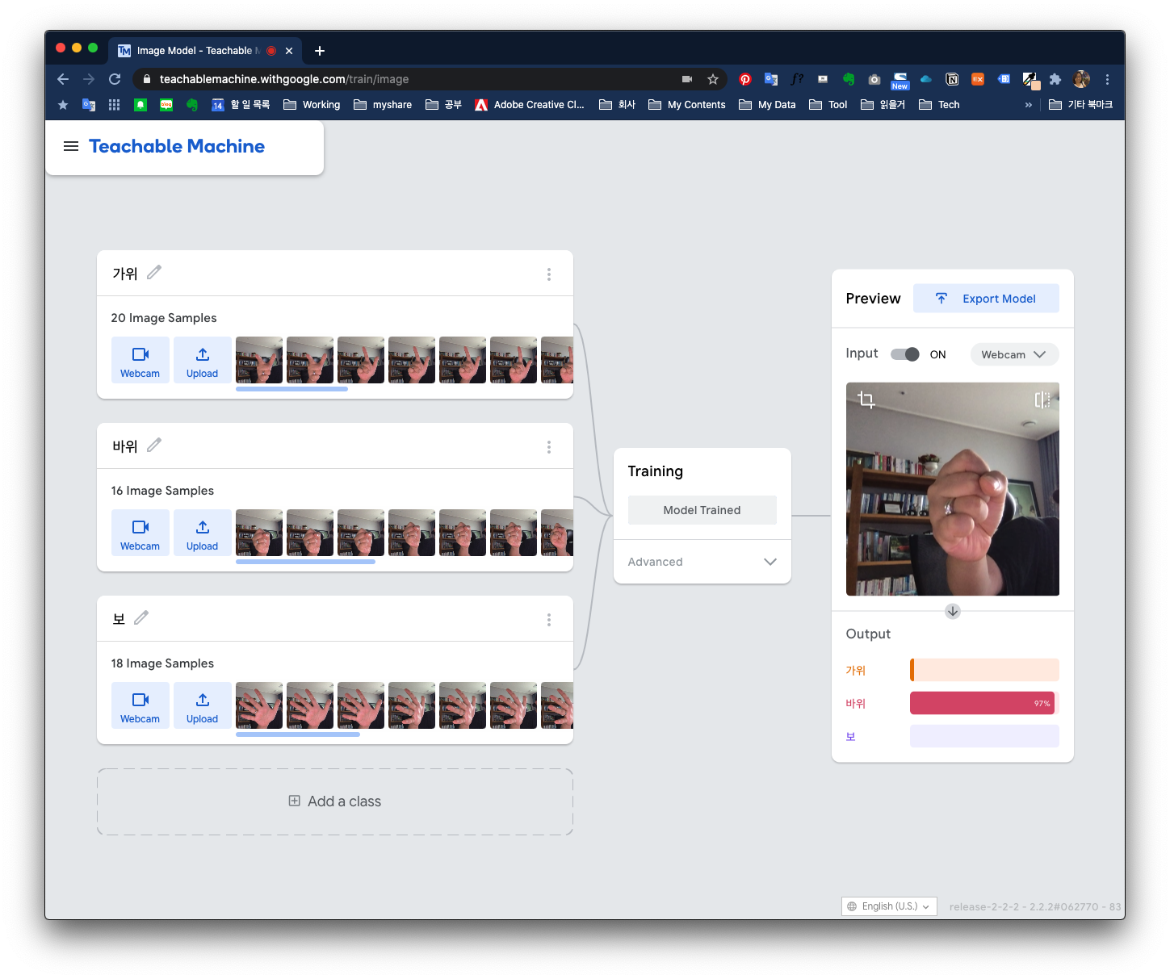This screenshot has height=979, width=1170.
Task: Open the 기타 북마크 folder
Action: pos(1081,105)
